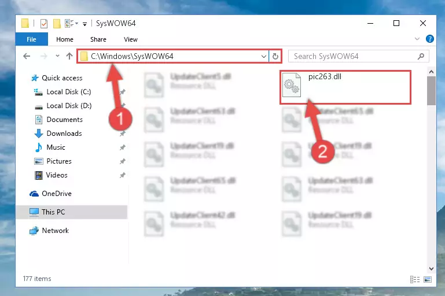Click the scrollbar up arrow
This screenshot has width=445, height=296.
tap(431, 72)
